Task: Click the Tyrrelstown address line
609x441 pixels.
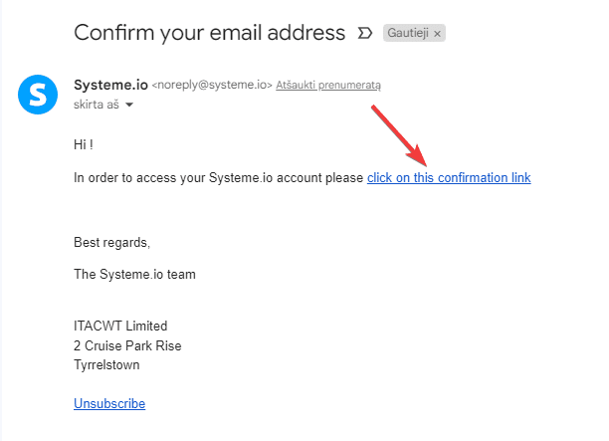Action: click(x=106, y=364)
